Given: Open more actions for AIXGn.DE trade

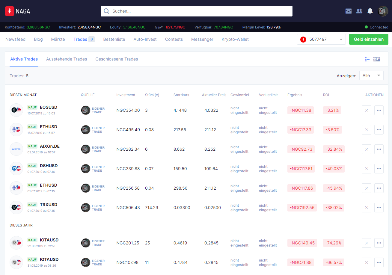Looking at the screenshot, I should [379, 149].
